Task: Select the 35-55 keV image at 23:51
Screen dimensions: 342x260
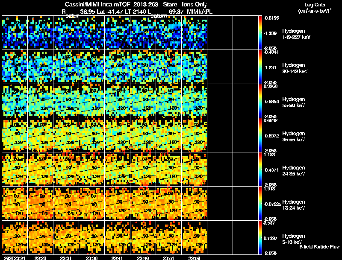Action: point(168,135)
